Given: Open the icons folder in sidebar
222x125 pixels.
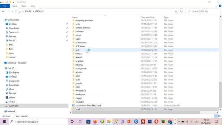Looking at the screenshot, I should 11,53.
